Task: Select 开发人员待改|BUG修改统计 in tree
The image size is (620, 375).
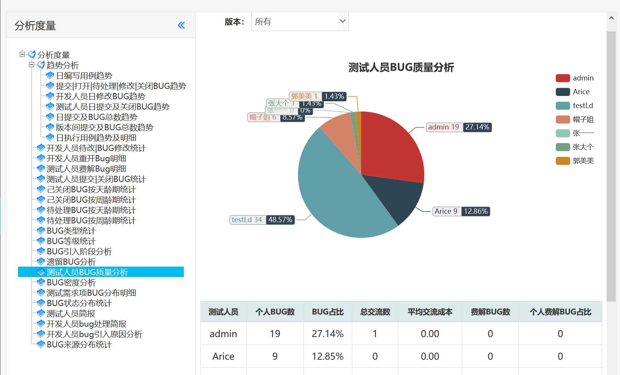Action: tap(96, 148)
